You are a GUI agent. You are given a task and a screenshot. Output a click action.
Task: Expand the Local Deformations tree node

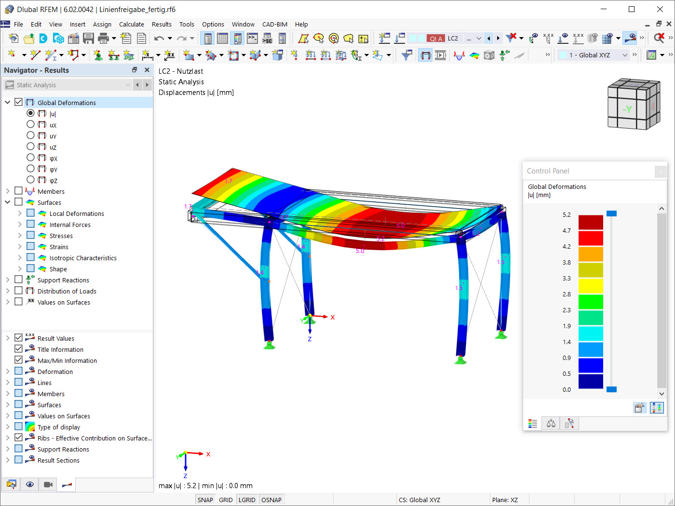coord(19,213)
